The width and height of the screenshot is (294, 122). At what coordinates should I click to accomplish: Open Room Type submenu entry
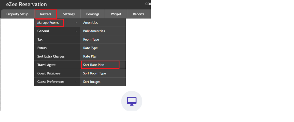coord(103,40)
